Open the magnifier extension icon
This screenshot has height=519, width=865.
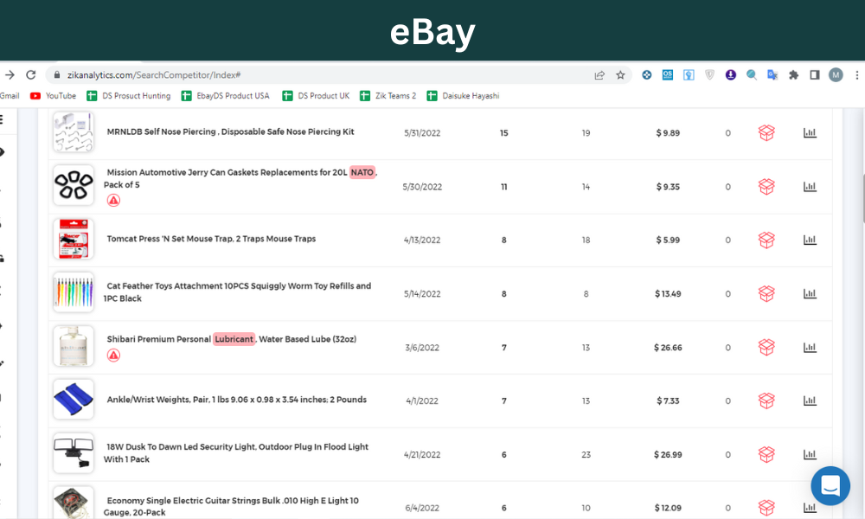[752, 75]
